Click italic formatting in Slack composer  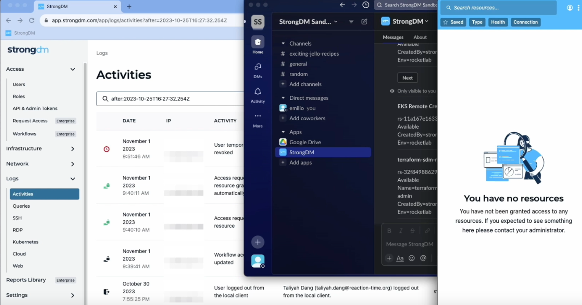click(401, 230)
